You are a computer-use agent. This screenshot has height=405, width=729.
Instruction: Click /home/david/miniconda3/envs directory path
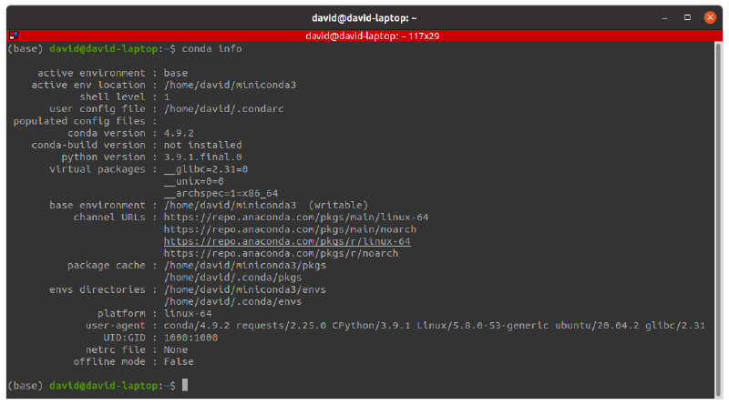[244, 289]
